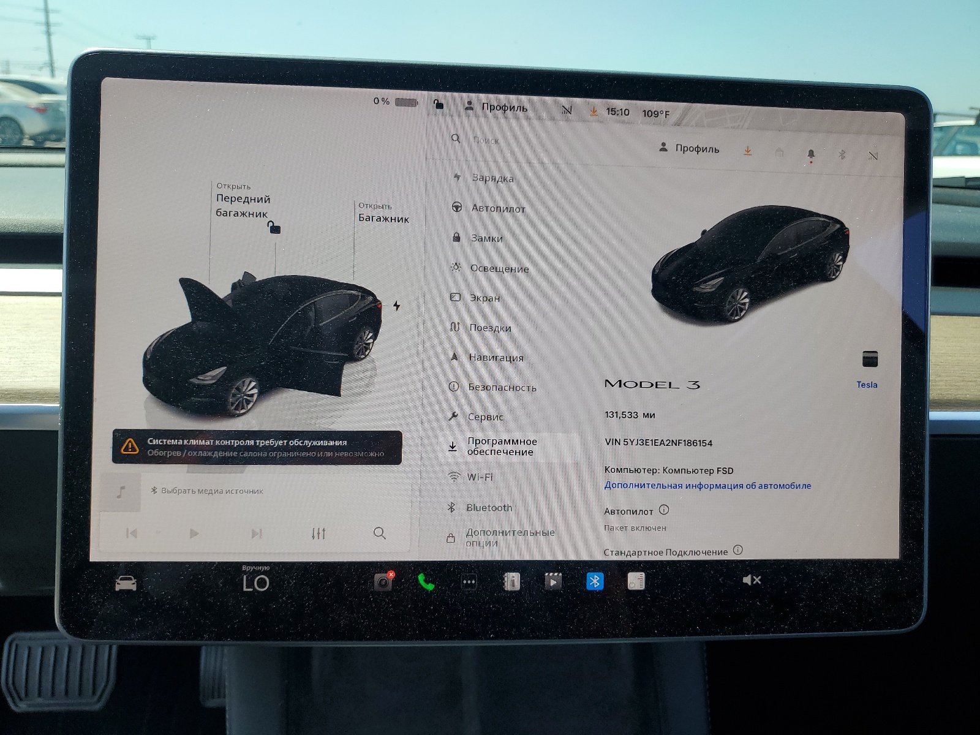Open the rear Багажник trunk button
The height and width of the screenshot is (735, 980).
click(x=383, y=213)
